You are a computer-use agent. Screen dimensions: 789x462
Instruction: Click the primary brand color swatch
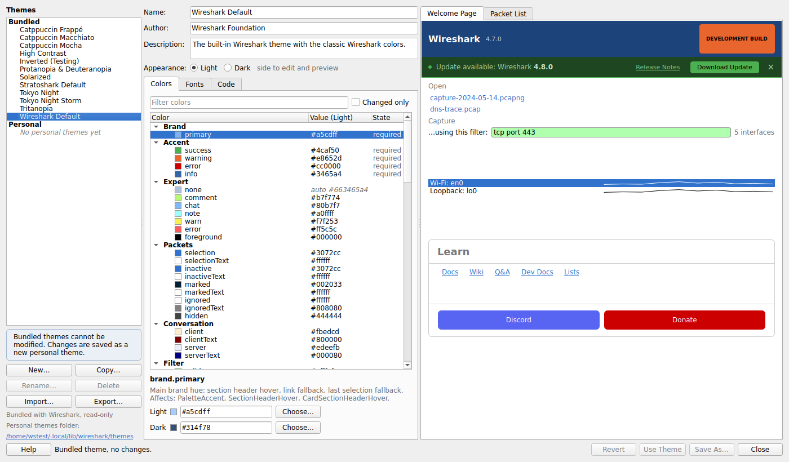click(178, 135)
